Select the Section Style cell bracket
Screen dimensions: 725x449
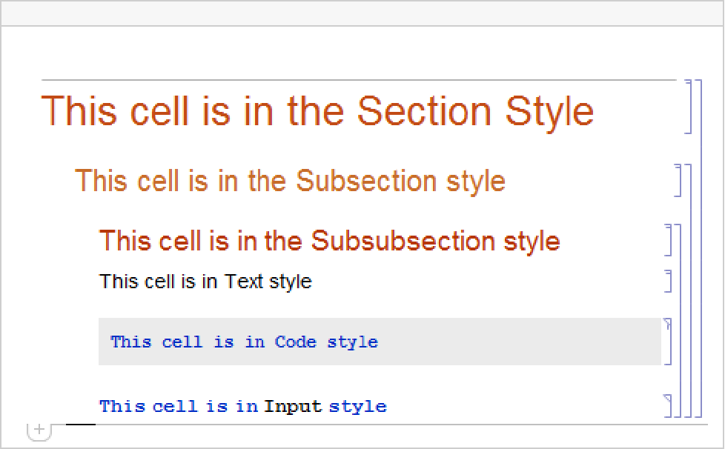click(x=689, y=107)
